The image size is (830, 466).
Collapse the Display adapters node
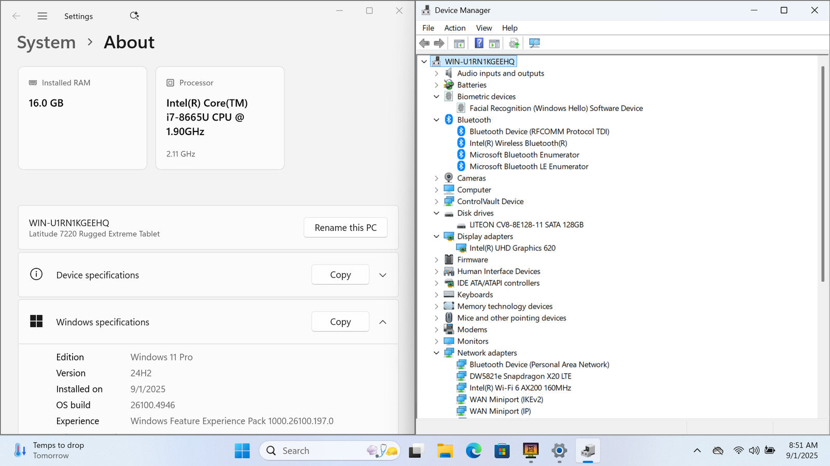[x=436, y=237]
